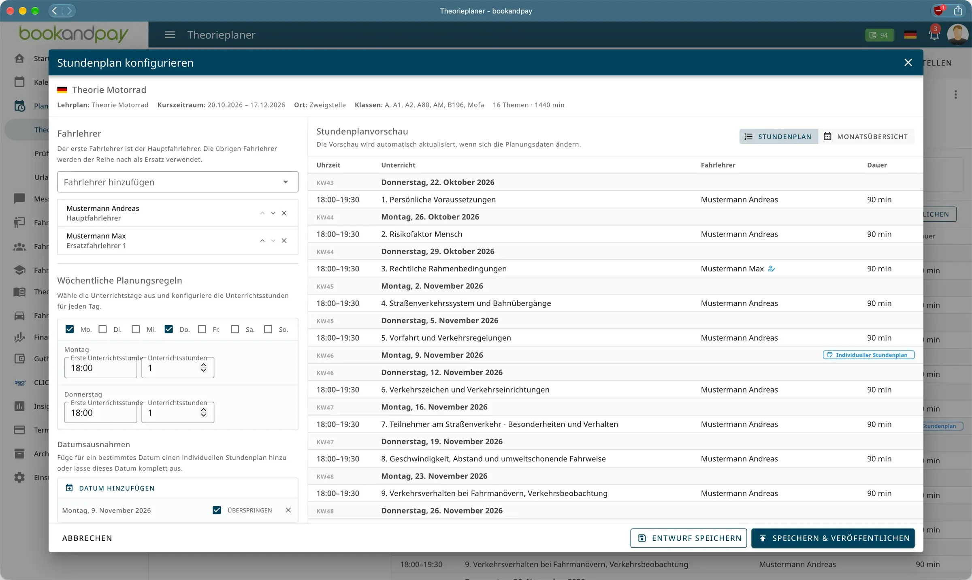Remove Mustermann Max from instructor list
The height and width of the screenshot is (580, 972).
coord(284,241)
